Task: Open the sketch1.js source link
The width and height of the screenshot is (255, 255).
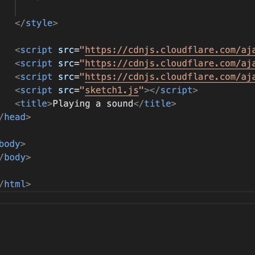Action: (112, 90)
